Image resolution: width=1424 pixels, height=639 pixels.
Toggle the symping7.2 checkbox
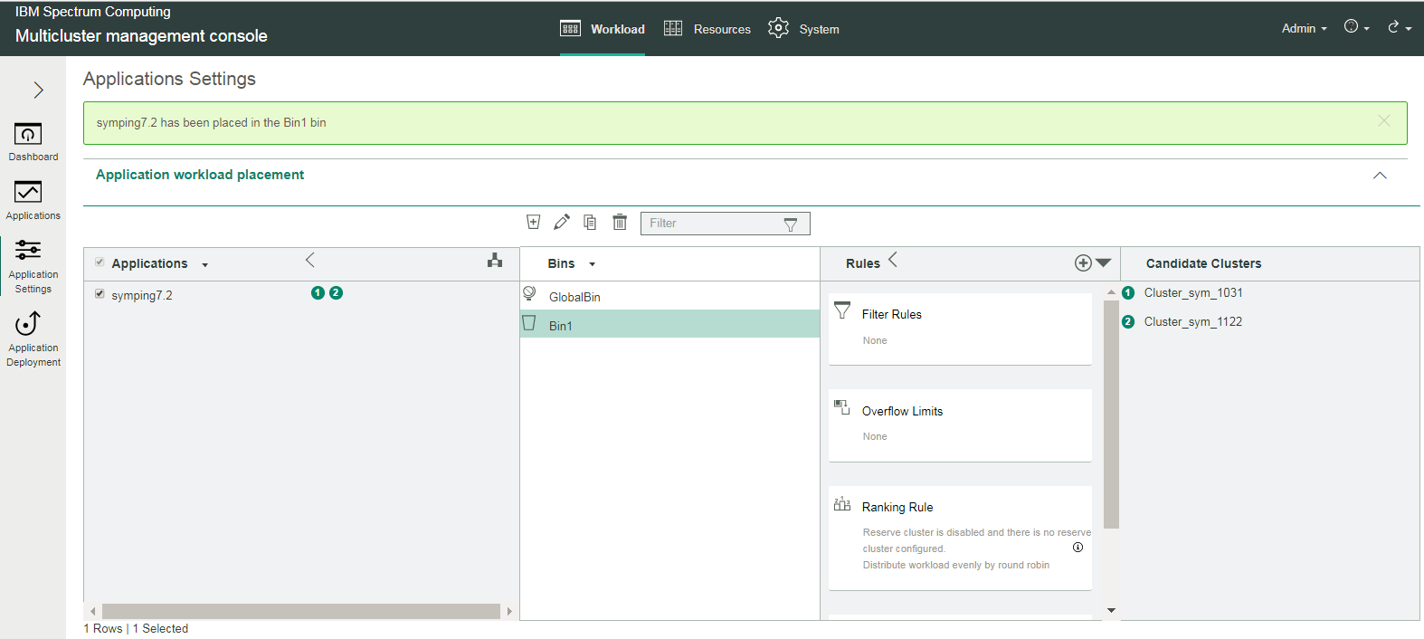pyautogui.click(x=100, y=293)
